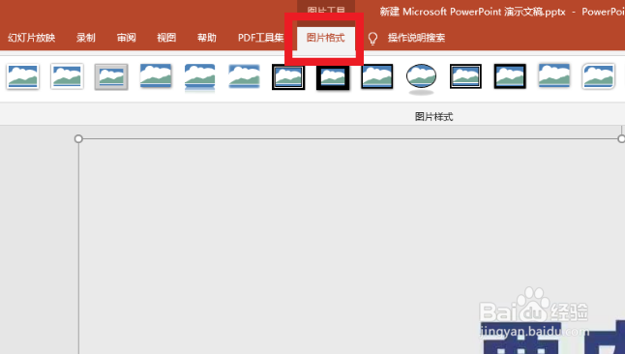Image resolution: width=625 pixels, height=354 pixels.
Task: Click the 操作说明搜索 search box
Action: [417, 38]
